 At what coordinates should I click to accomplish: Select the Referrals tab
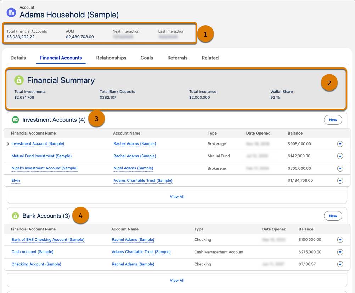(x=177, y=58)
